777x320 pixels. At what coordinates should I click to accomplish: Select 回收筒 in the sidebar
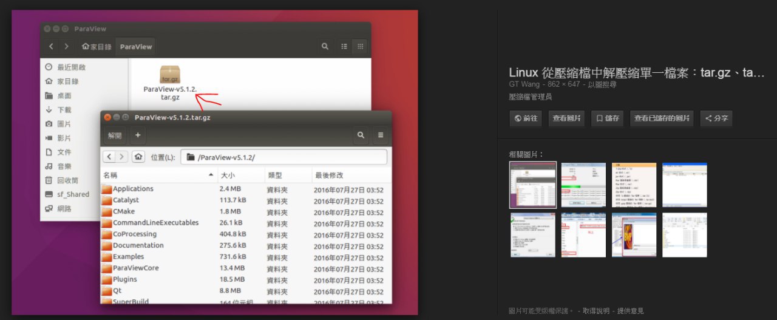point(67,180)
